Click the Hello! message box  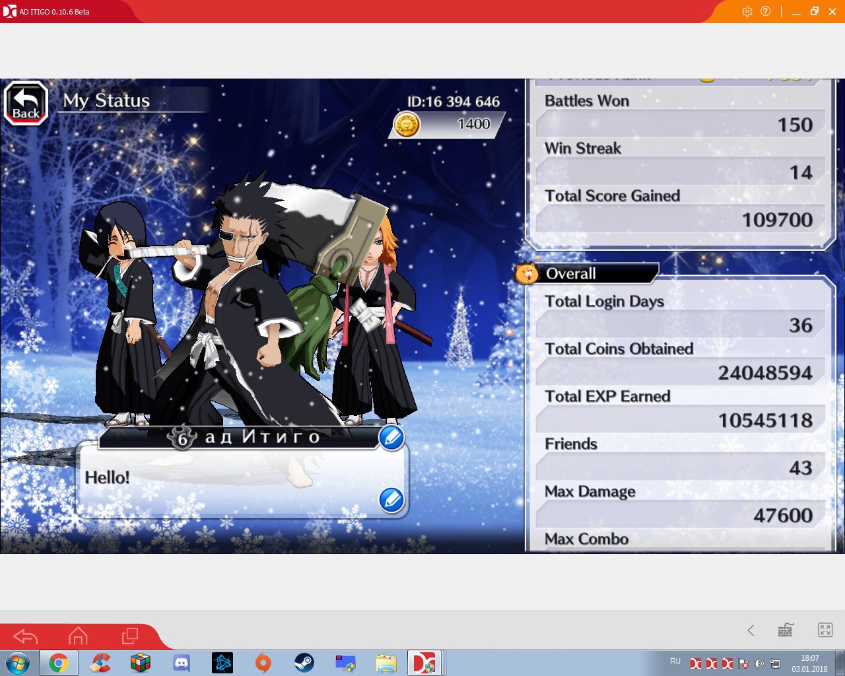click(x=242, y=479)
